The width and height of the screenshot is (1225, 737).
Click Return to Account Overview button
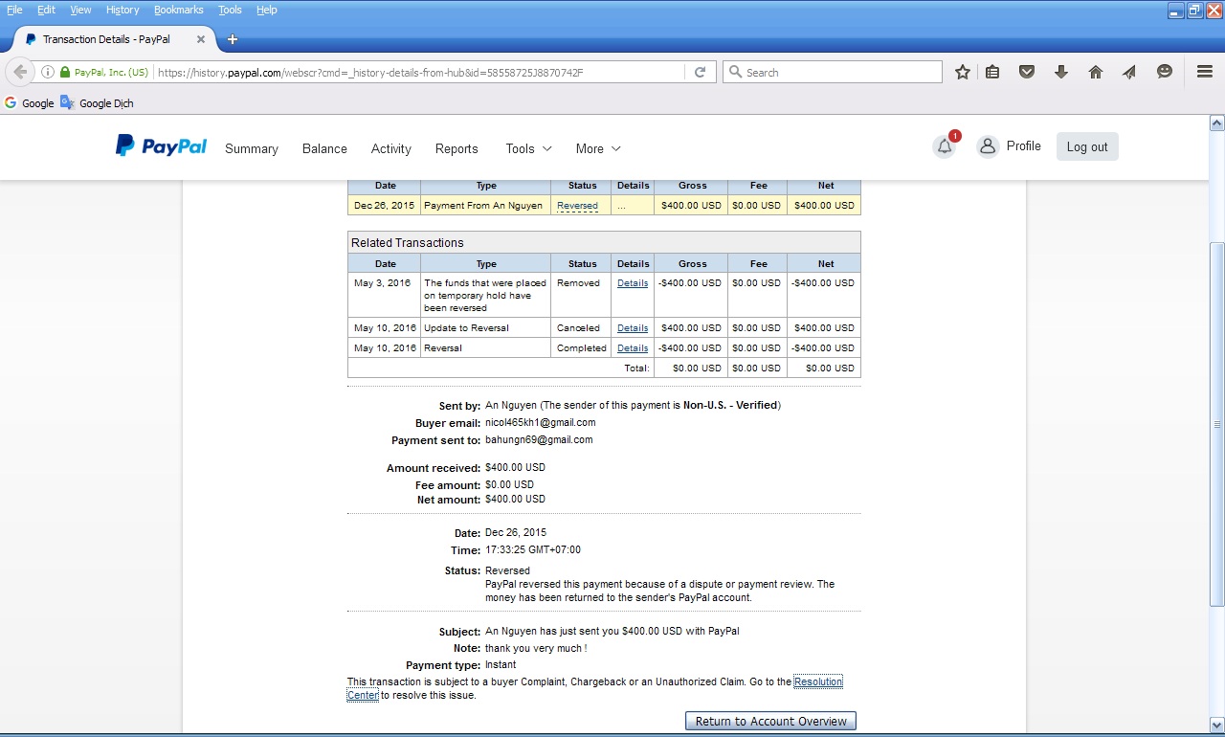tap(770, 721)
